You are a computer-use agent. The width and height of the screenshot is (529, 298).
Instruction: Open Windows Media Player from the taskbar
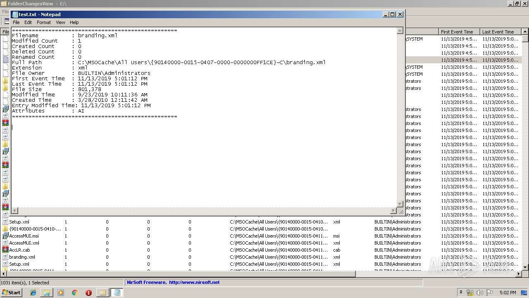[61, 293]
